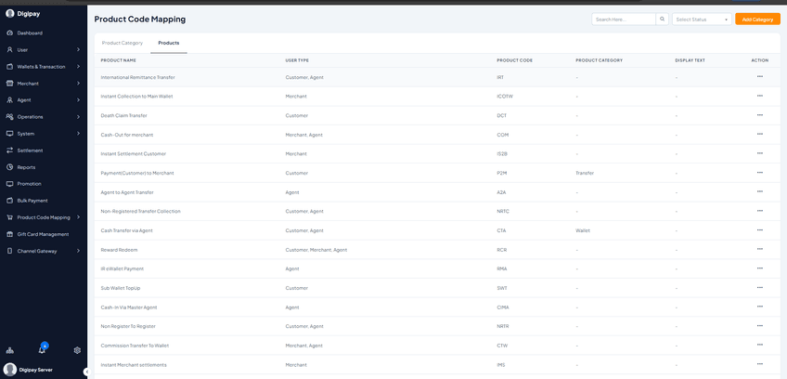Click the Product Code Mapping cart icon
This screenshot has width=787, height=379.
pos(9,217)
